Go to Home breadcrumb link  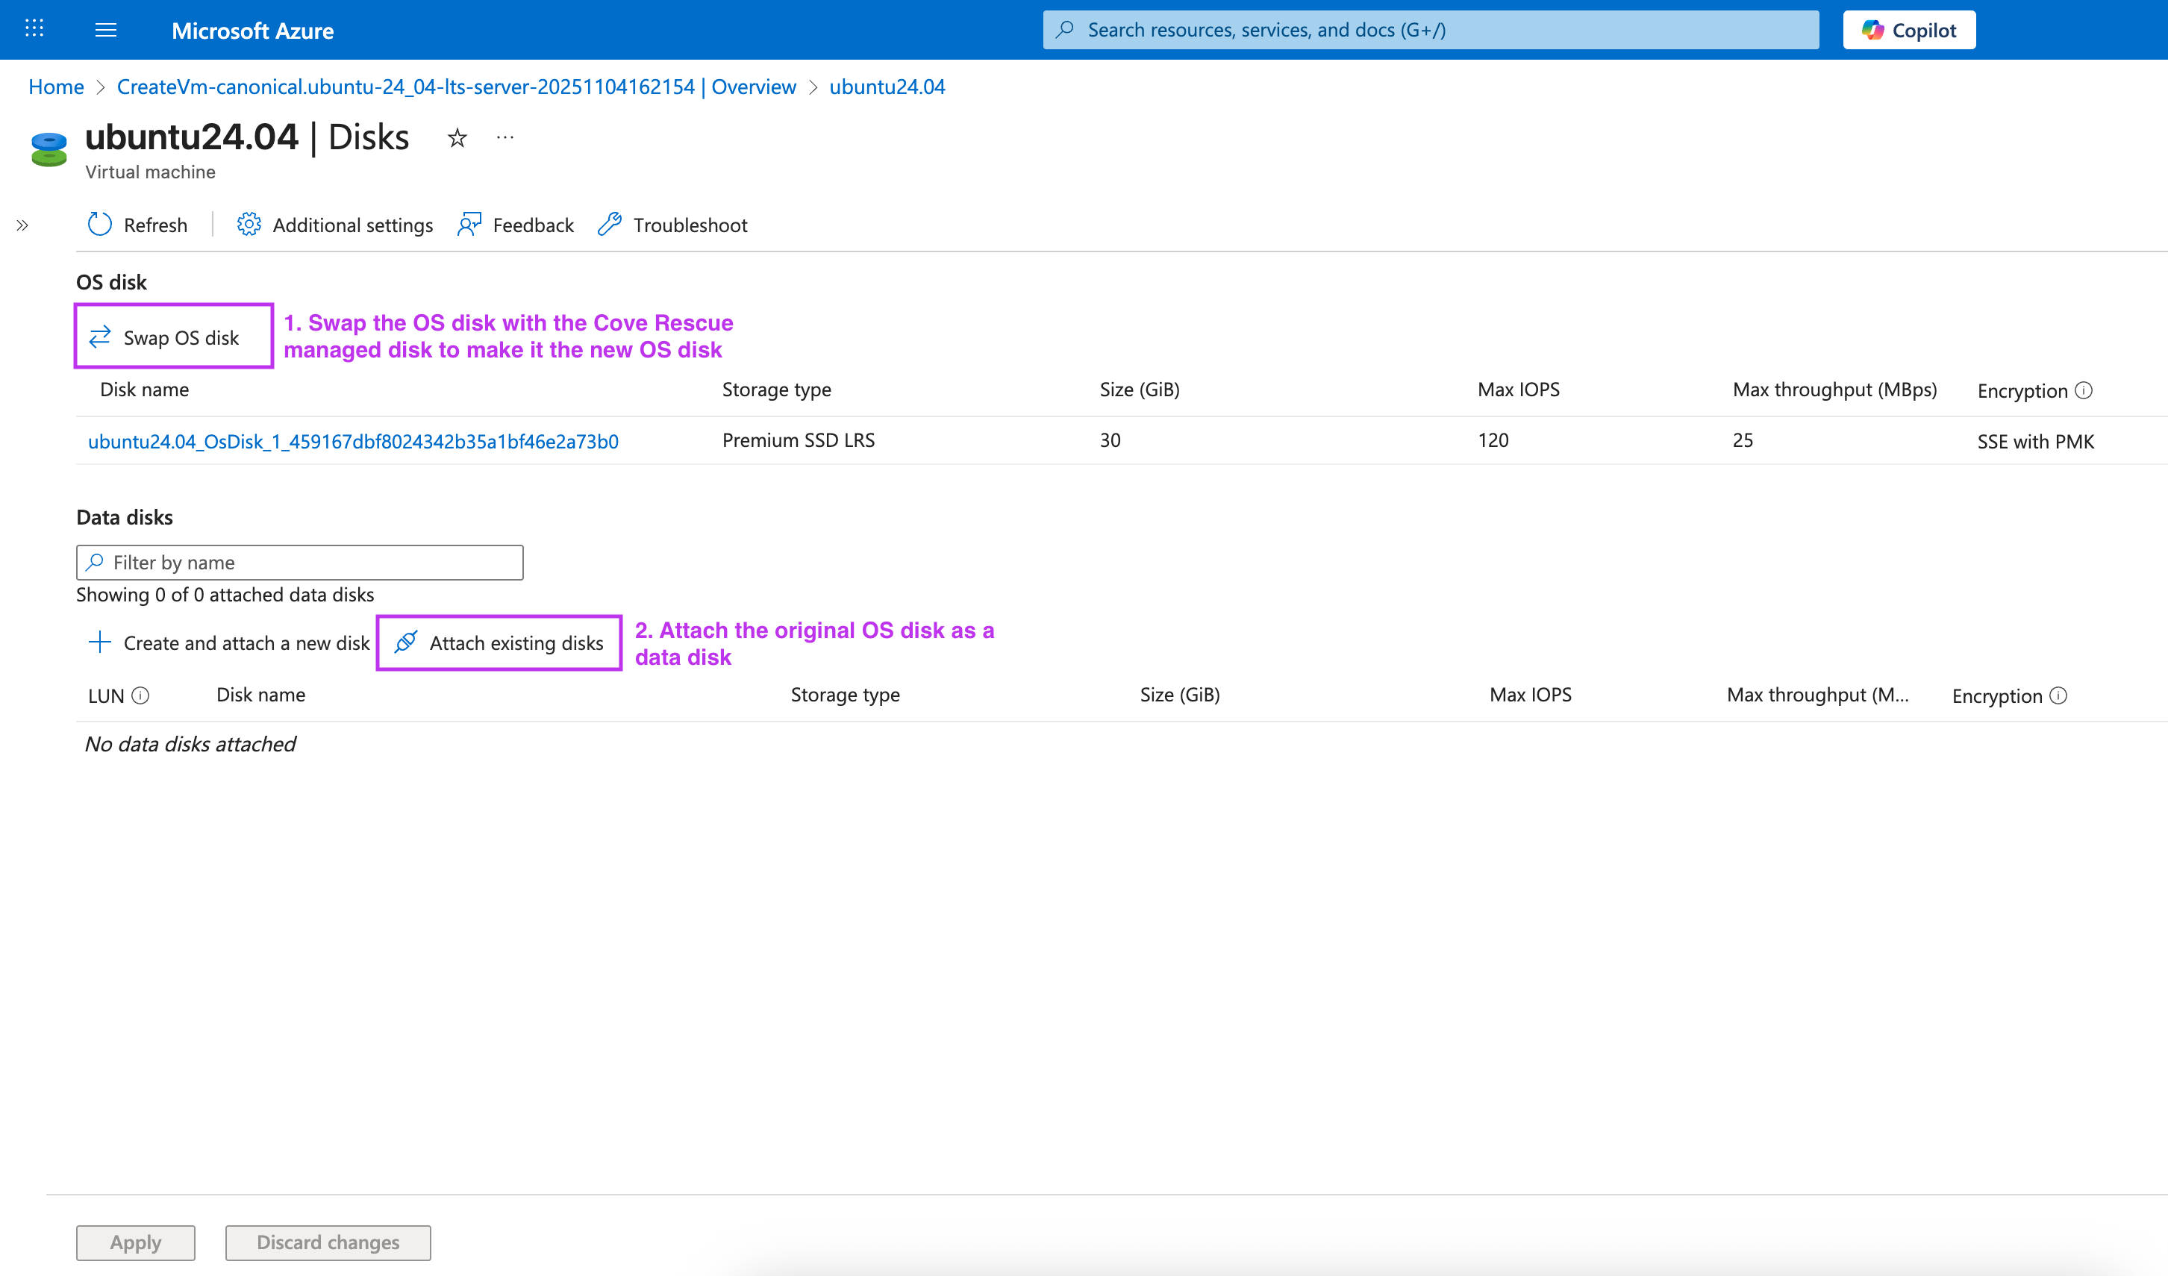56,87
